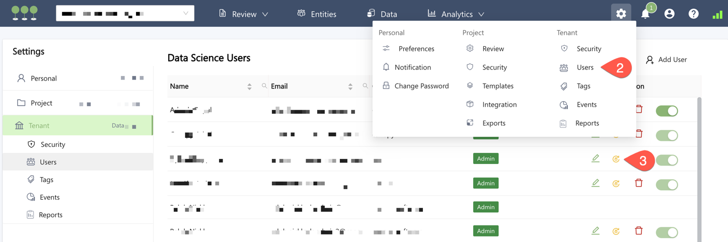The width and height of the screenshot is (728, 242).
Task: Click the Add User button
Action: (x=666, y=60)
